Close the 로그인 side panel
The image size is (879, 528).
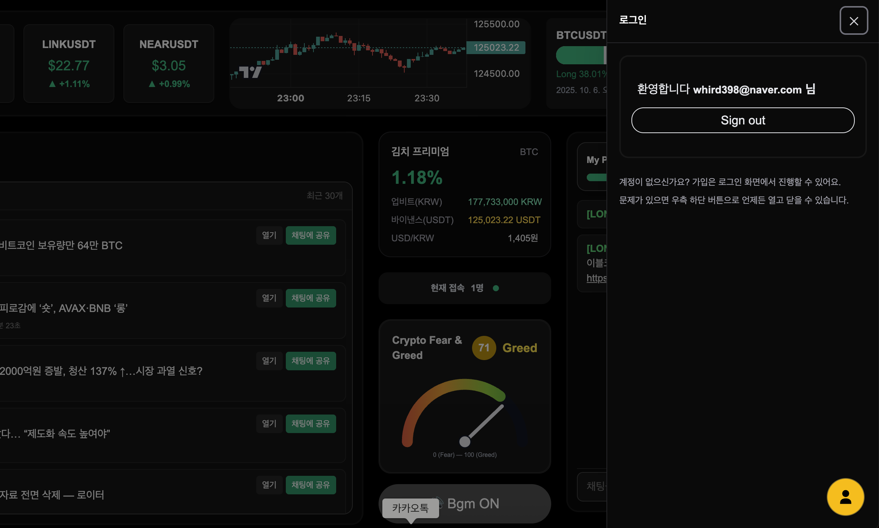(853, 21)
